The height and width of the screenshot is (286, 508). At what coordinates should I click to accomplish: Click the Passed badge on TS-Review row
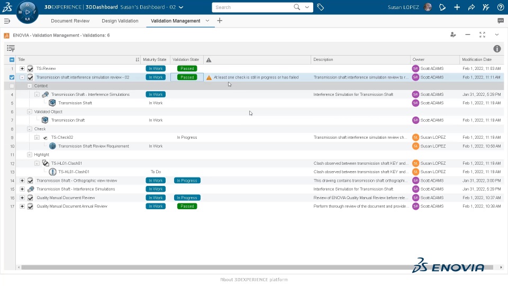(x=187, y=68)
